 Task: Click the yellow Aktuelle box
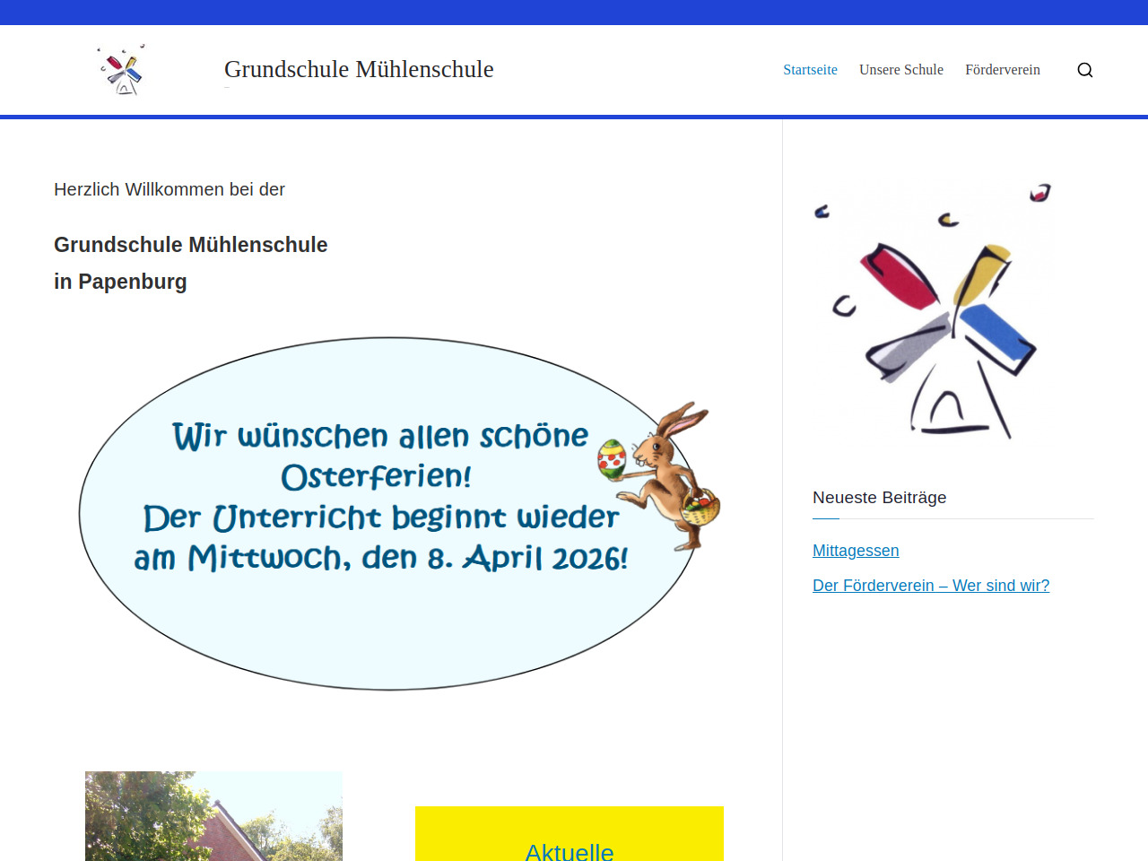tap(569, 834)
